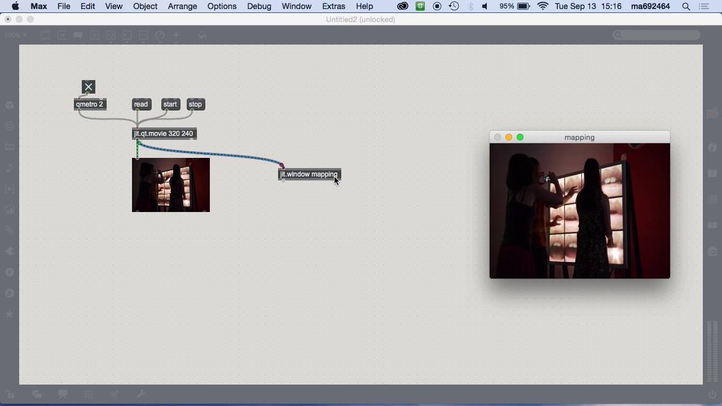Image resolution: width=722 pixels, height=406 pixels.
Task: Open the camera snapshots icon in right sidebar
Action: click(712, 251)
